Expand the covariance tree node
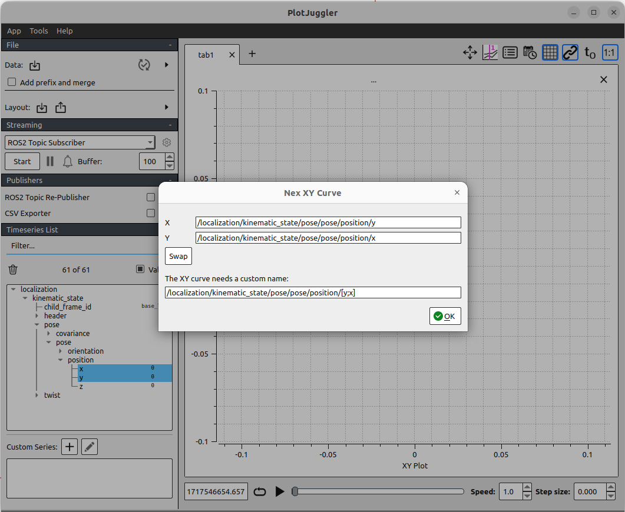625x512 pixels. [49, 334]
